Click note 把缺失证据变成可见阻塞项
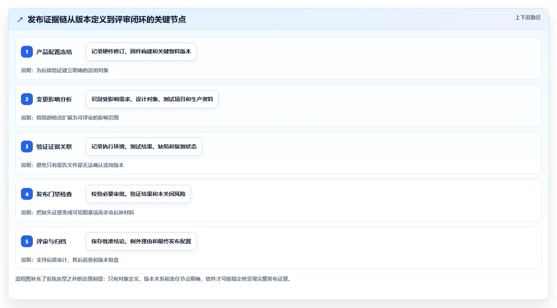 click(78, 212)
